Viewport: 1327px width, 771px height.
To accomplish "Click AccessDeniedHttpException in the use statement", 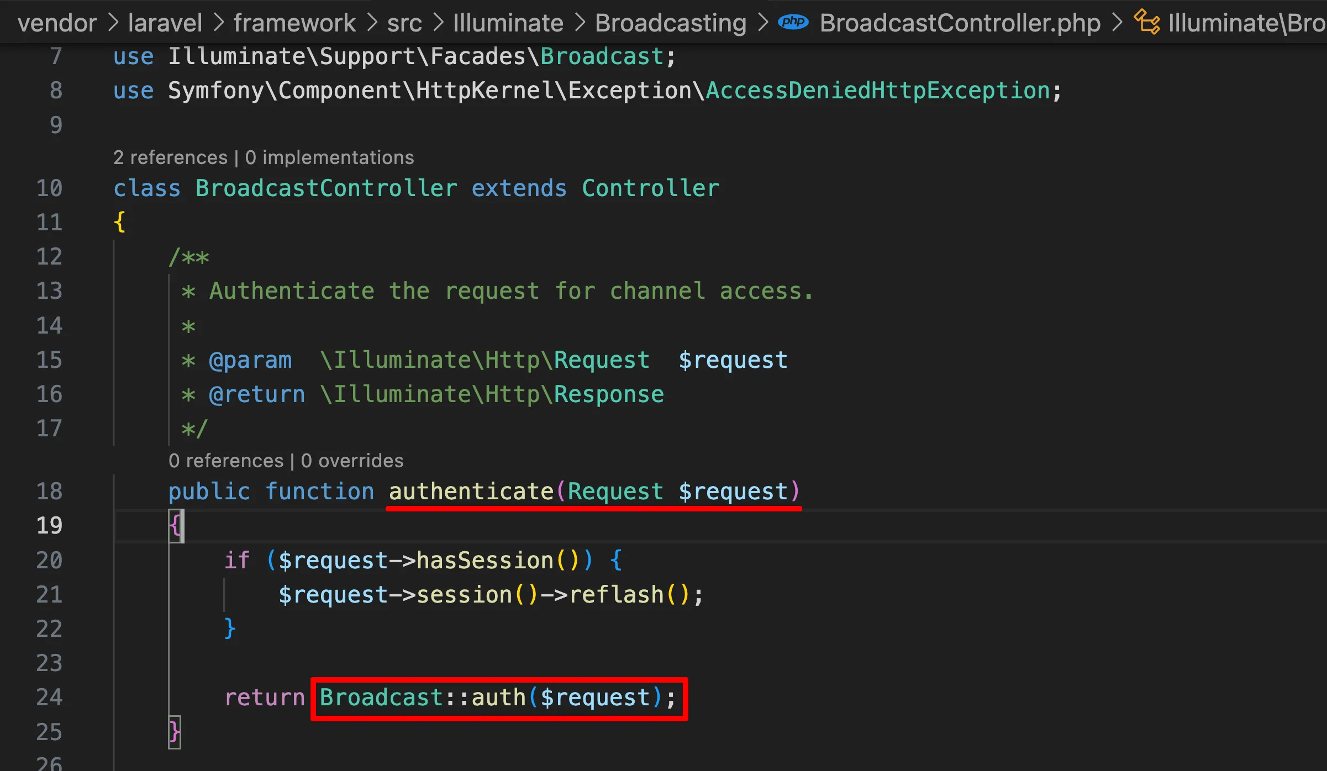I will (x=877, y=91).
